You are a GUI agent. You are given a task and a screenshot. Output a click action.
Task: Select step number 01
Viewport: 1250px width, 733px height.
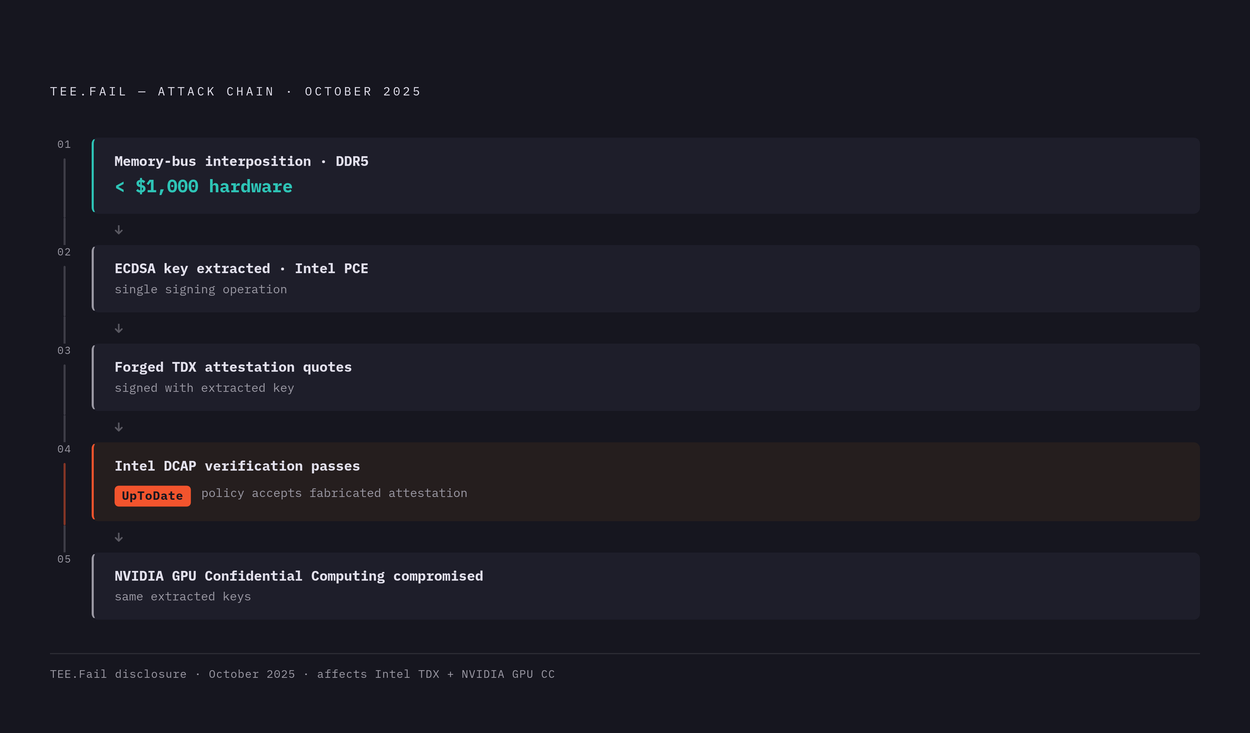tap(64, 144)
